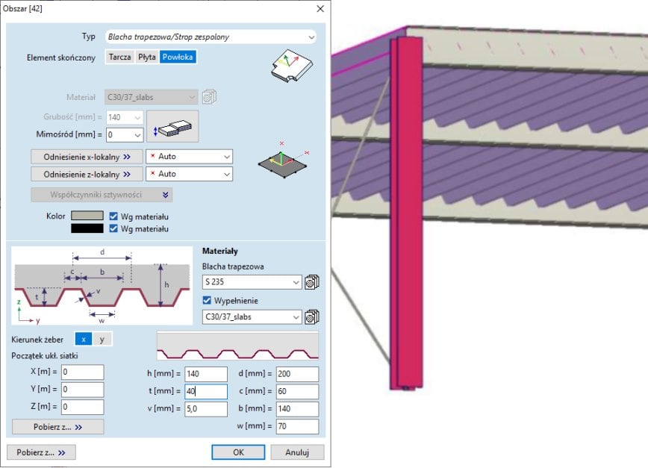
Task: Select the Tarcza element type
Action: (x=120, y=57)
